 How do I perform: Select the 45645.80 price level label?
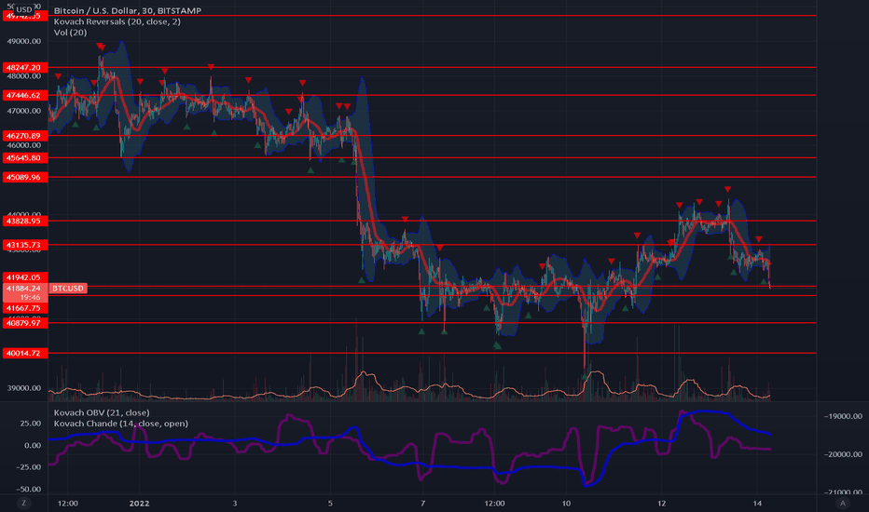coord(25,157)
